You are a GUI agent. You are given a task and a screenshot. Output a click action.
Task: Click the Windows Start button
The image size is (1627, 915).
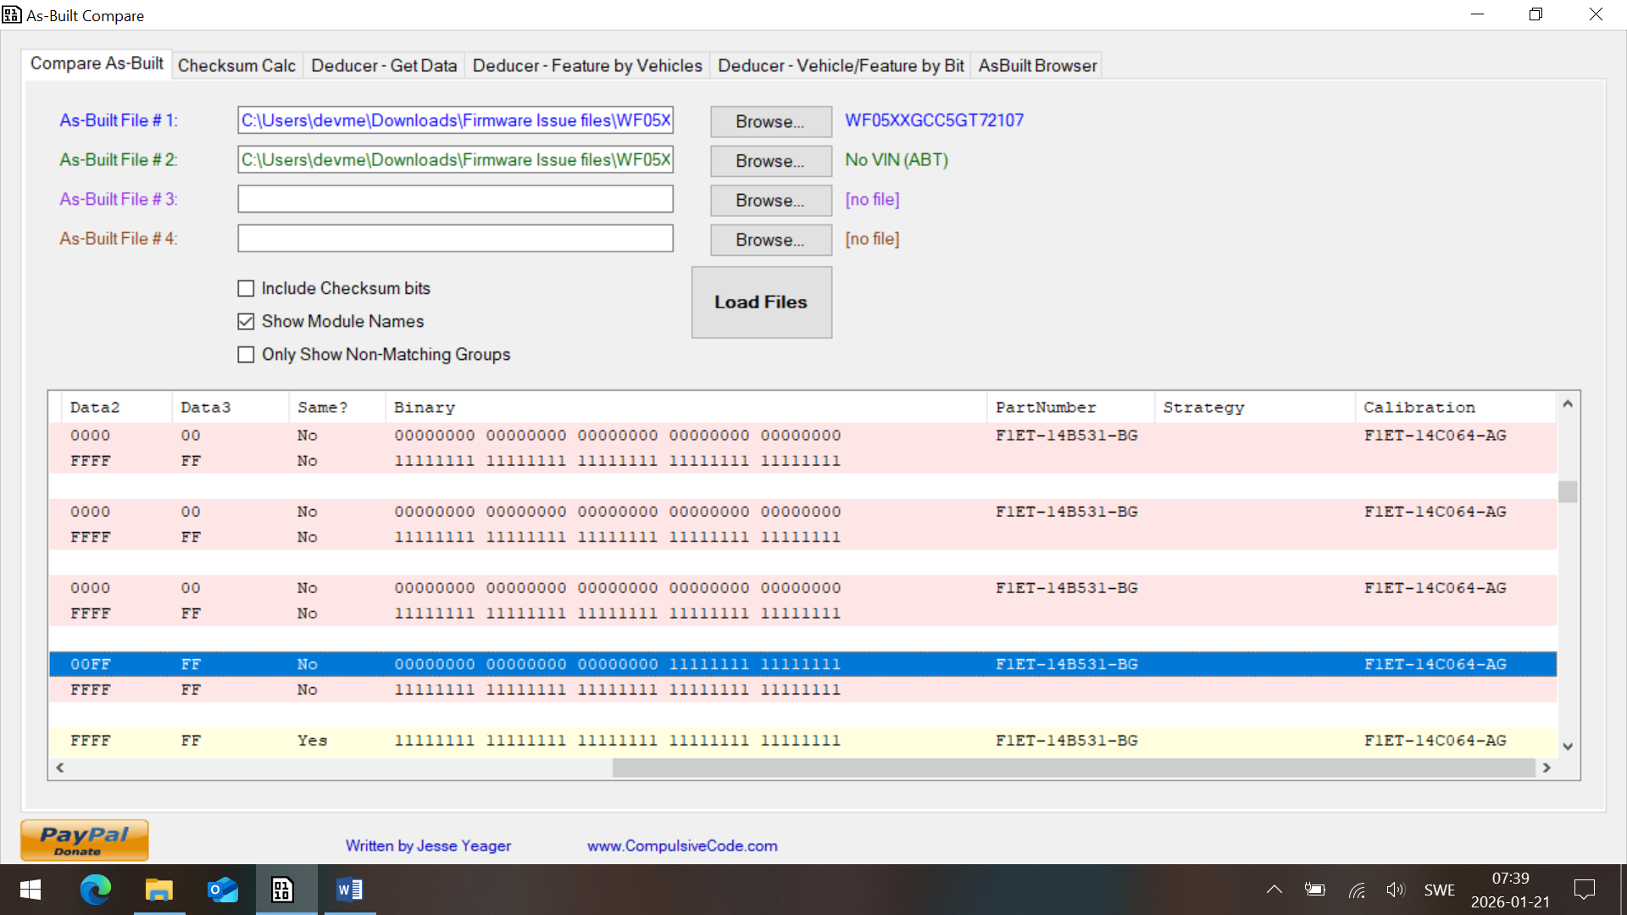point(31,890)
